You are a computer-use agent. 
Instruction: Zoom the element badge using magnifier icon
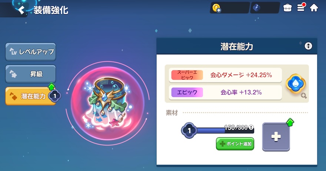304,96
